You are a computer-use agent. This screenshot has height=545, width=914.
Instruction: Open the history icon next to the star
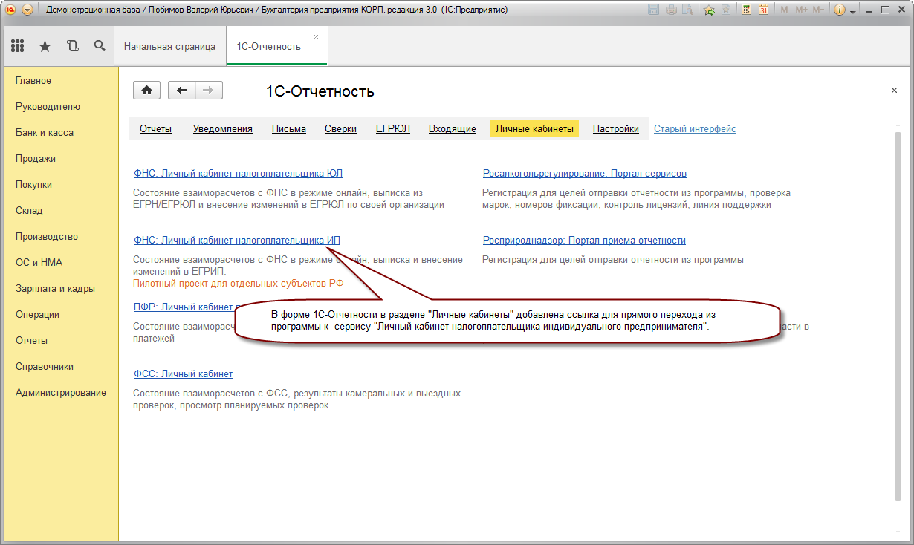[72, 46]
